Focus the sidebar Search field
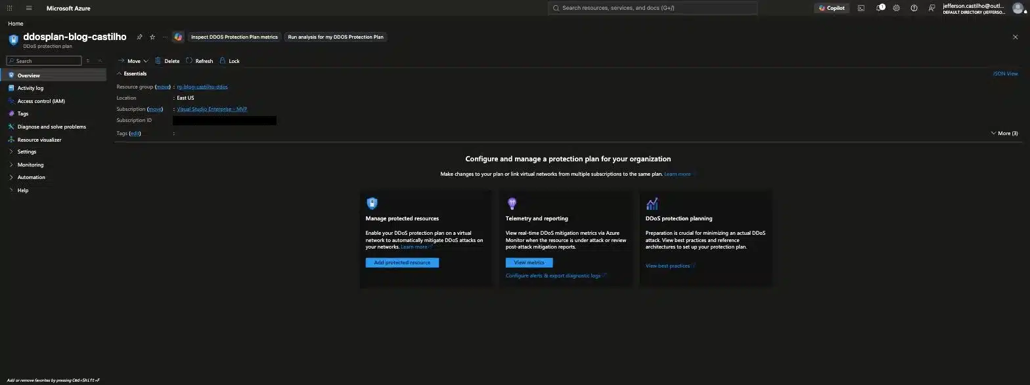The height and width of the screenshot is (385, 1030). tap(44, 60)
